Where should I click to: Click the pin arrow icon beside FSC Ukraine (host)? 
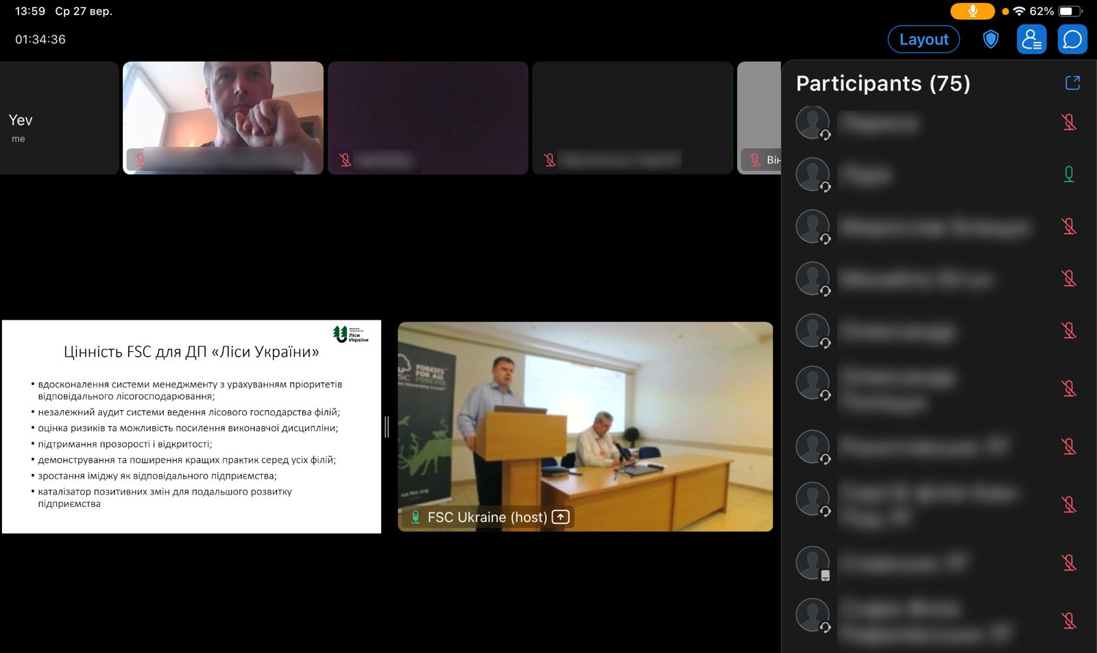point(561,517)
